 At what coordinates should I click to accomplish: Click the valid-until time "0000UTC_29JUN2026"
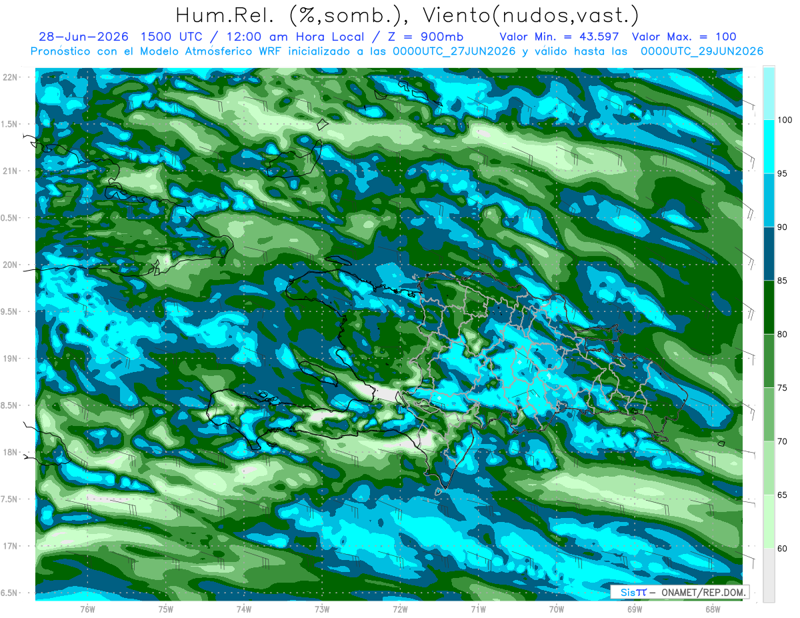point(701,51)
